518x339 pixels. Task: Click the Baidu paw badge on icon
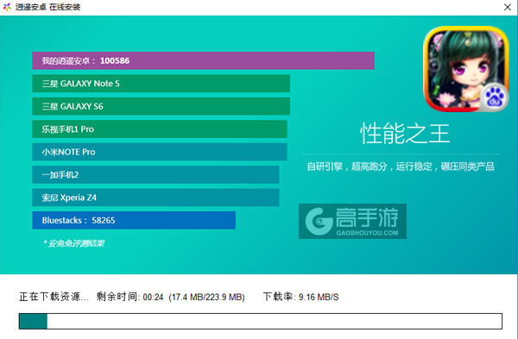point(494,97)
